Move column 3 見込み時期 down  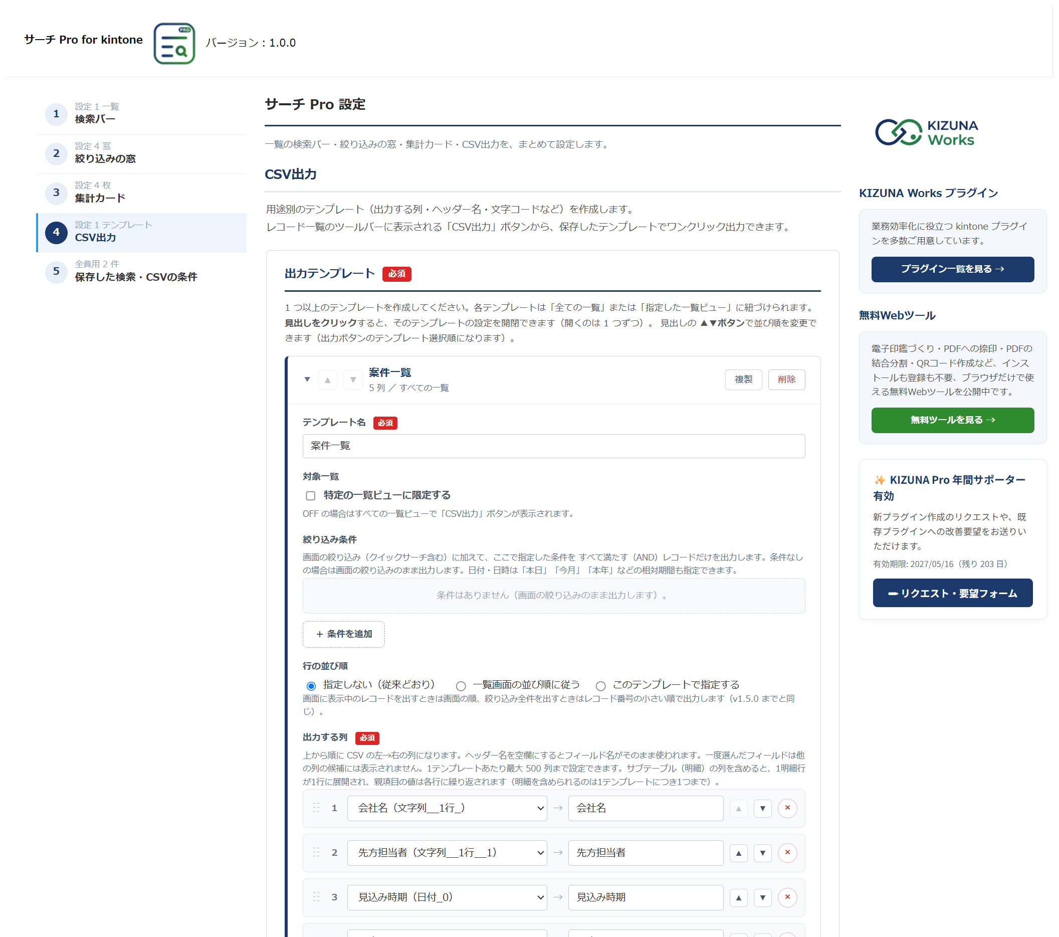762,897
